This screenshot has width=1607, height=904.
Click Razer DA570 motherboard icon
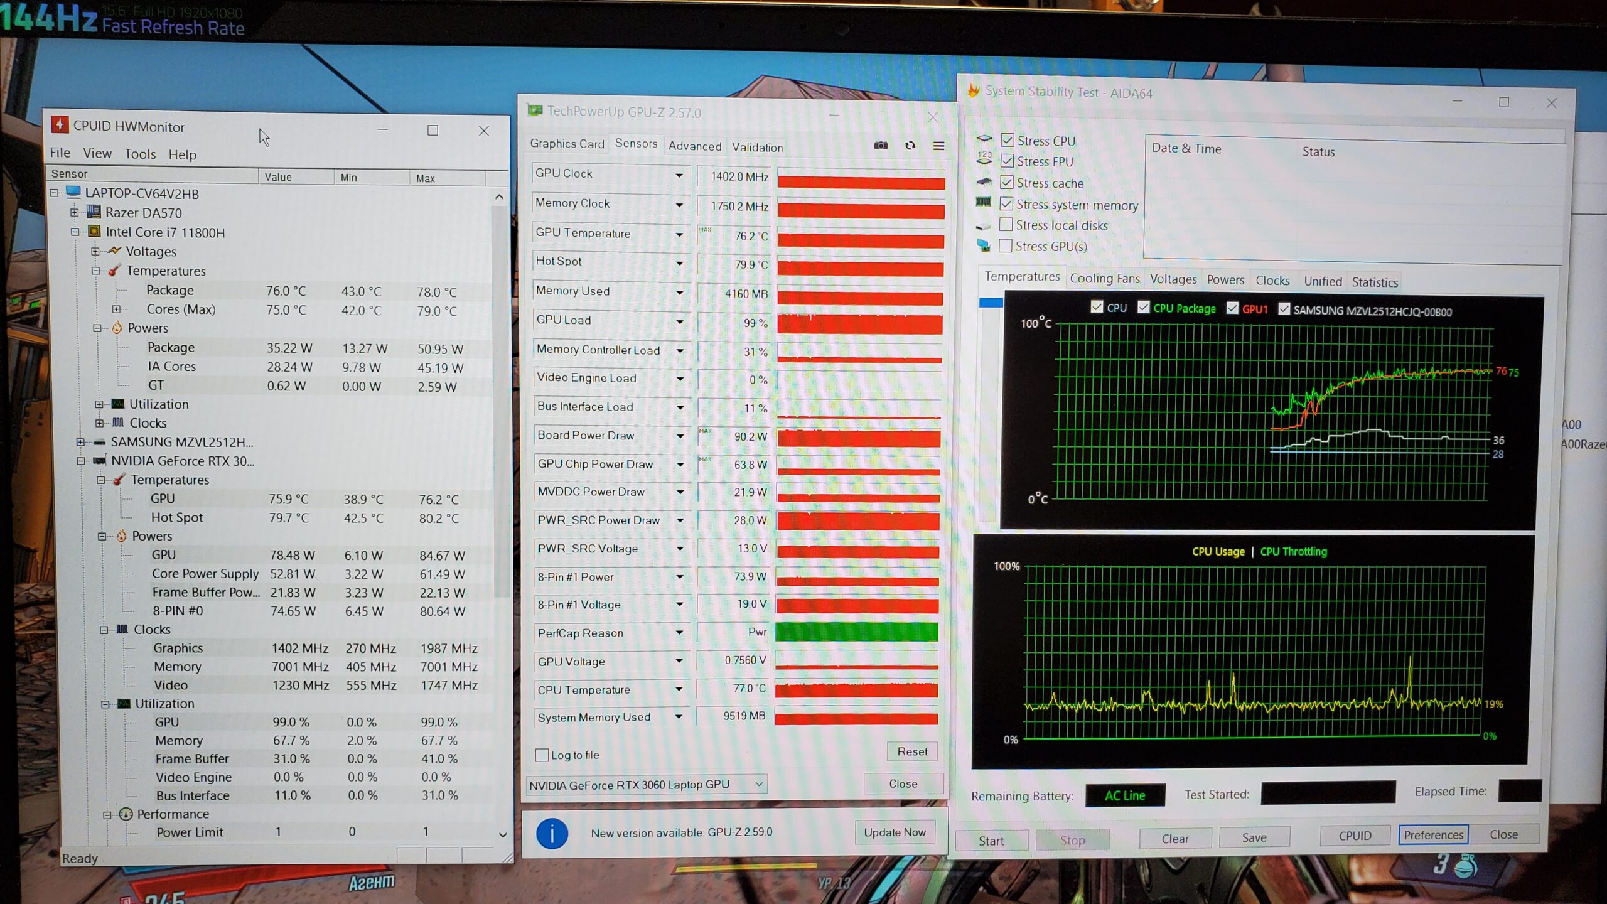(x=94, y=212)
